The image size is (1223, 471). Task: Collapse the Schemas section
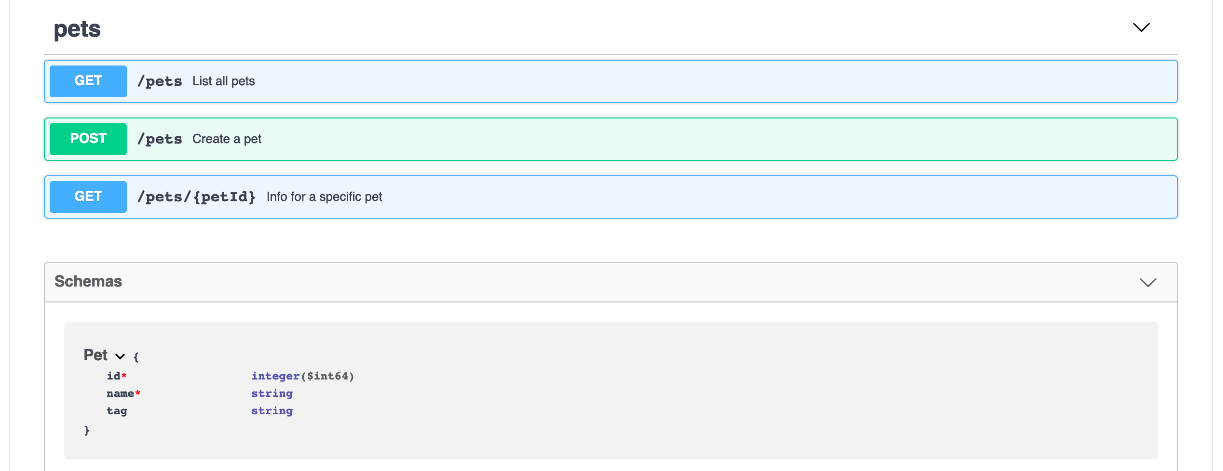pyautogui.click(x=1148, y=282)
